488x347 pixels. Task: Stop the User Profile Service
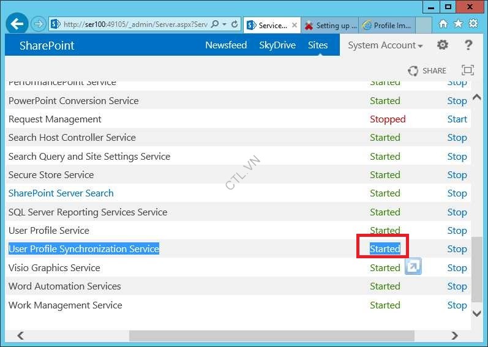(457, 230)
